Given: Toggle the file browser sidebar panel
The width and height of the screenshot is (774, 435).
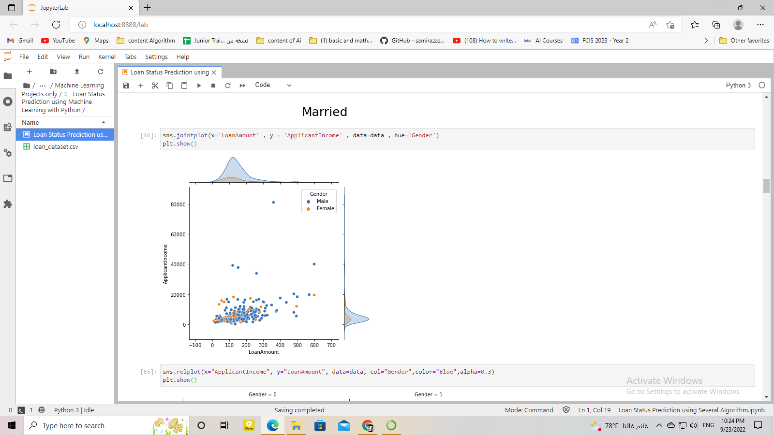Looking at the screenshot, I should (8, 75).
